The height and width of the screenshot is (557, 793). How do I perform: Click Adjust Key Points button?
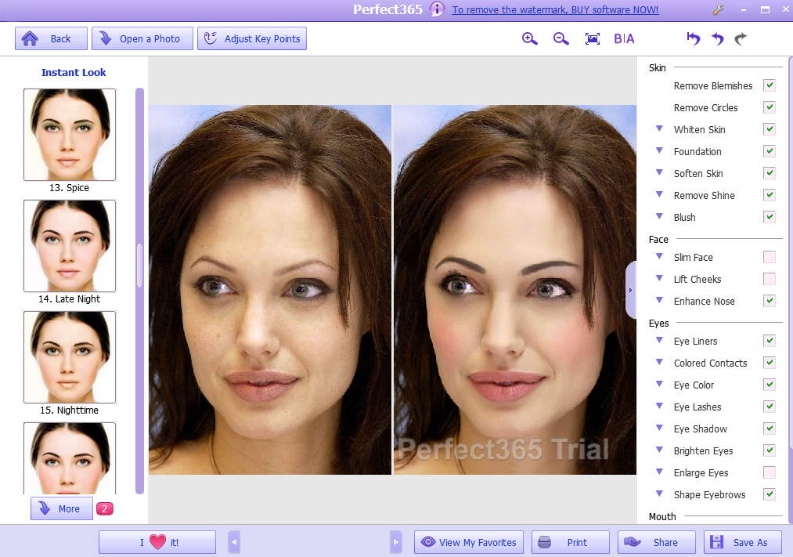(x=252, y=38)
